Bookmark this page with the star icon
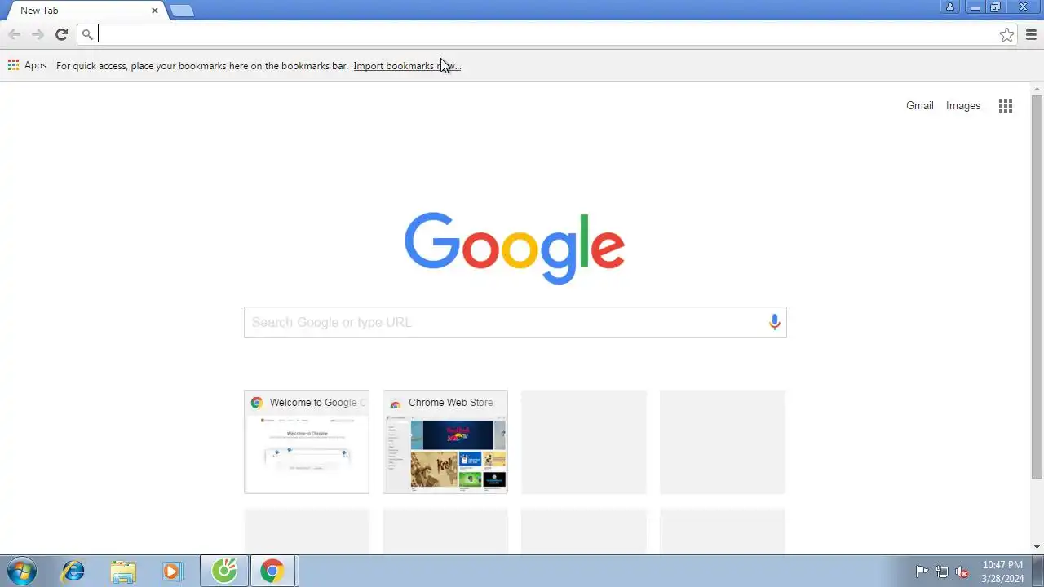This screenshot has height=587, width=1044. click(1007, 34)
